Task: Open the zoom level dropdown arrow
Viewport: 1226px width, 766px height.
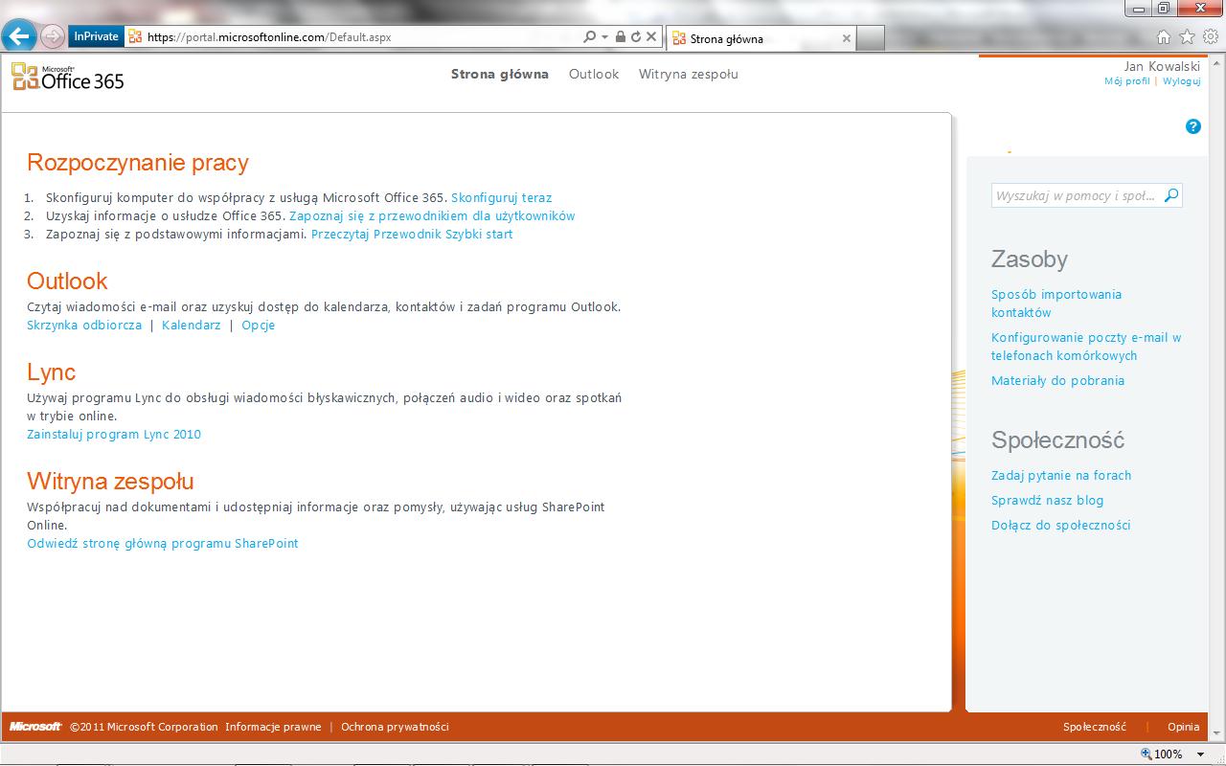Action: 1197,755
